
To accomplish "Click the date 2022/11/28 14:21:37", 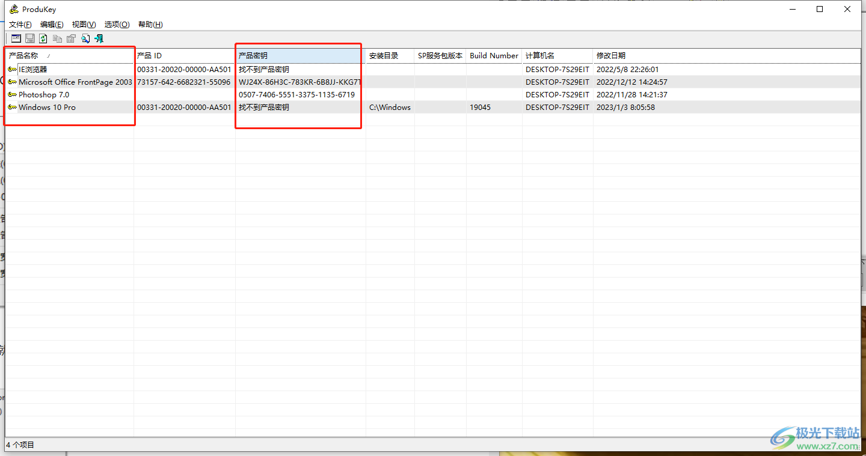I will pyautogui.click(x=631, y=94).
